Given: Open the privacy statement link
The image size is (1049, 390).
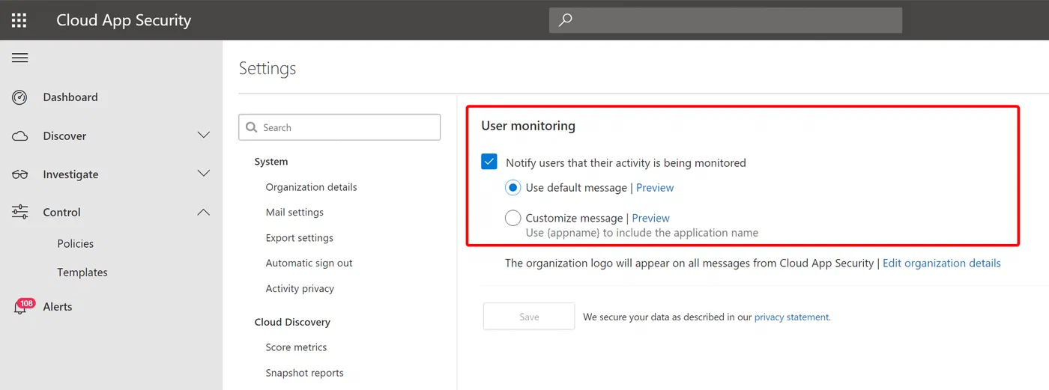Looking at the screenshot, I should tap(792, 317).
